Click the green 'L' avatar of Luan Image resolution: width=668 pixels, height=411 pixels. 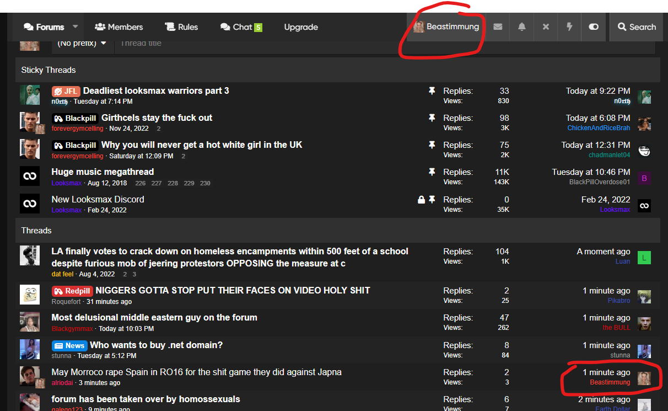pos(644,257)
